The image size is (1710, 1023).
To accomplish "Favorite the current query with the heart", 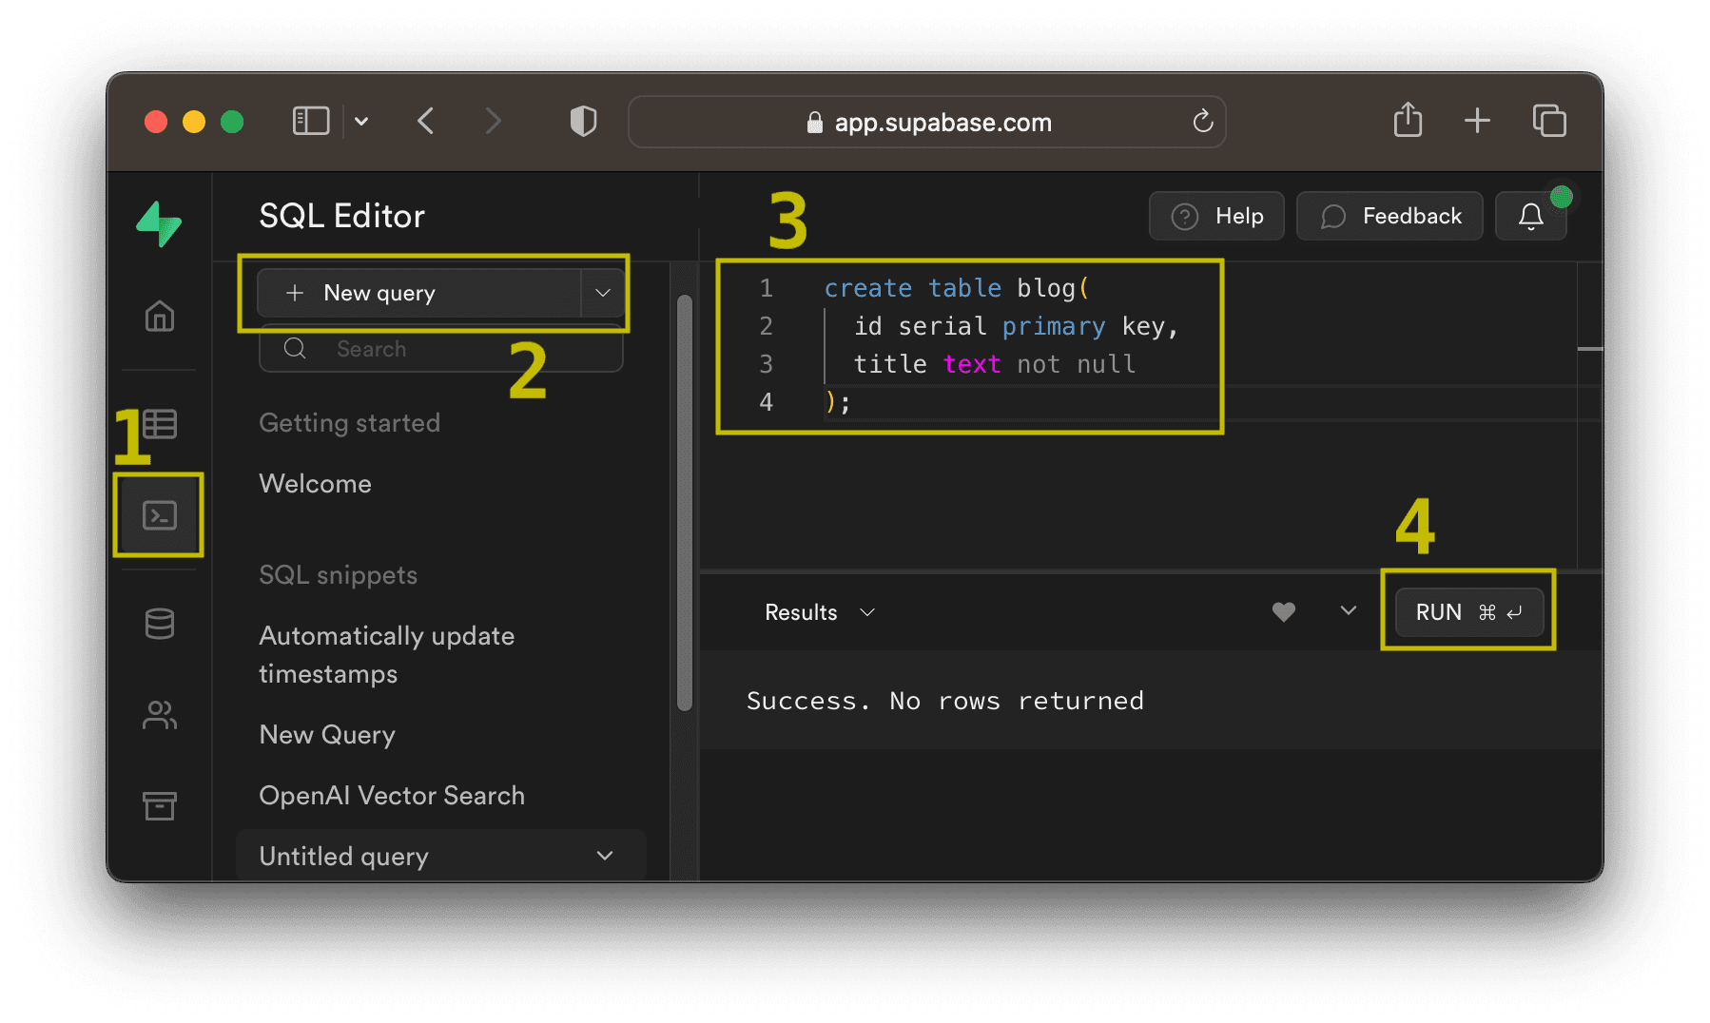I will tap(1284, 612).
